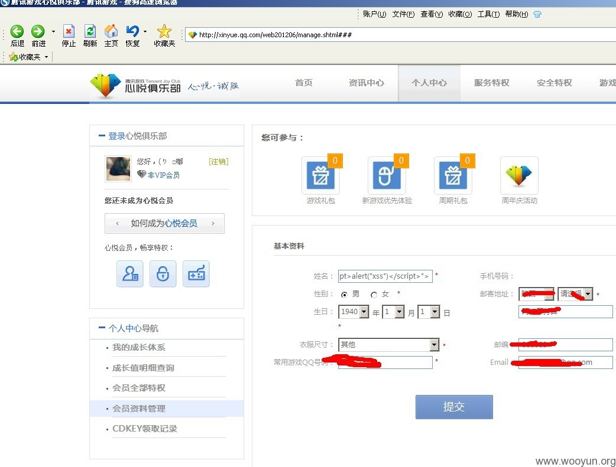Open 我的成长体系 in sidebar
Screen dimensions: 616x467
[x=139, y=347]
